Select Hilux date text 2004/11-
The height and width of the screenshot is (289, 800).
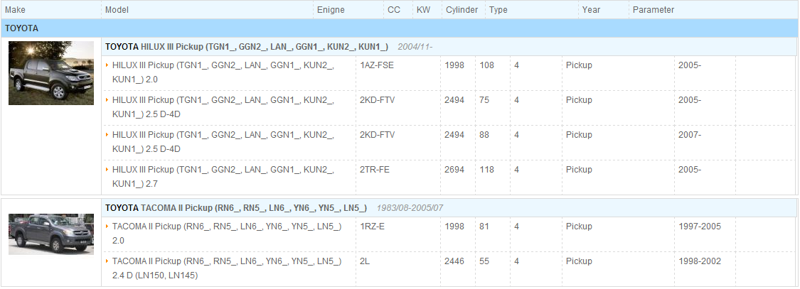point(415,47)
